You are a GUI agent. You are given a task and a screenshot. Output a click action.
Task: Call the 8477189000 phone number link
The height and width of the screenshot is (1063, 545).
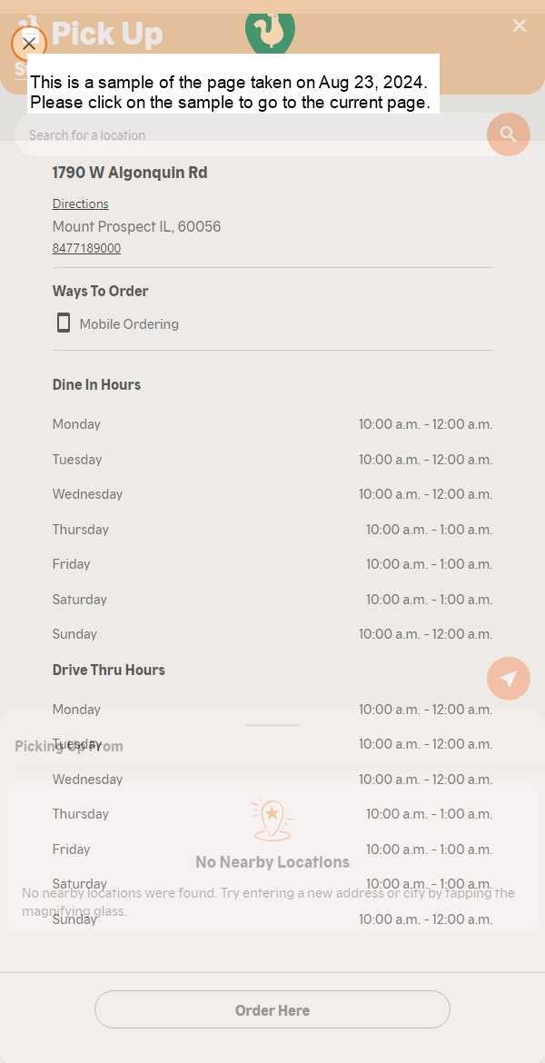click(x=87, y=248)
